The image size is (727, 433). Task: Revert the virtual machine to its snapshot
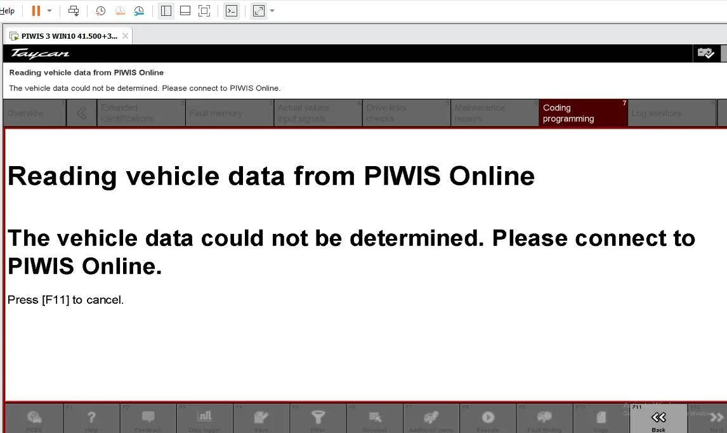point(120,11)
